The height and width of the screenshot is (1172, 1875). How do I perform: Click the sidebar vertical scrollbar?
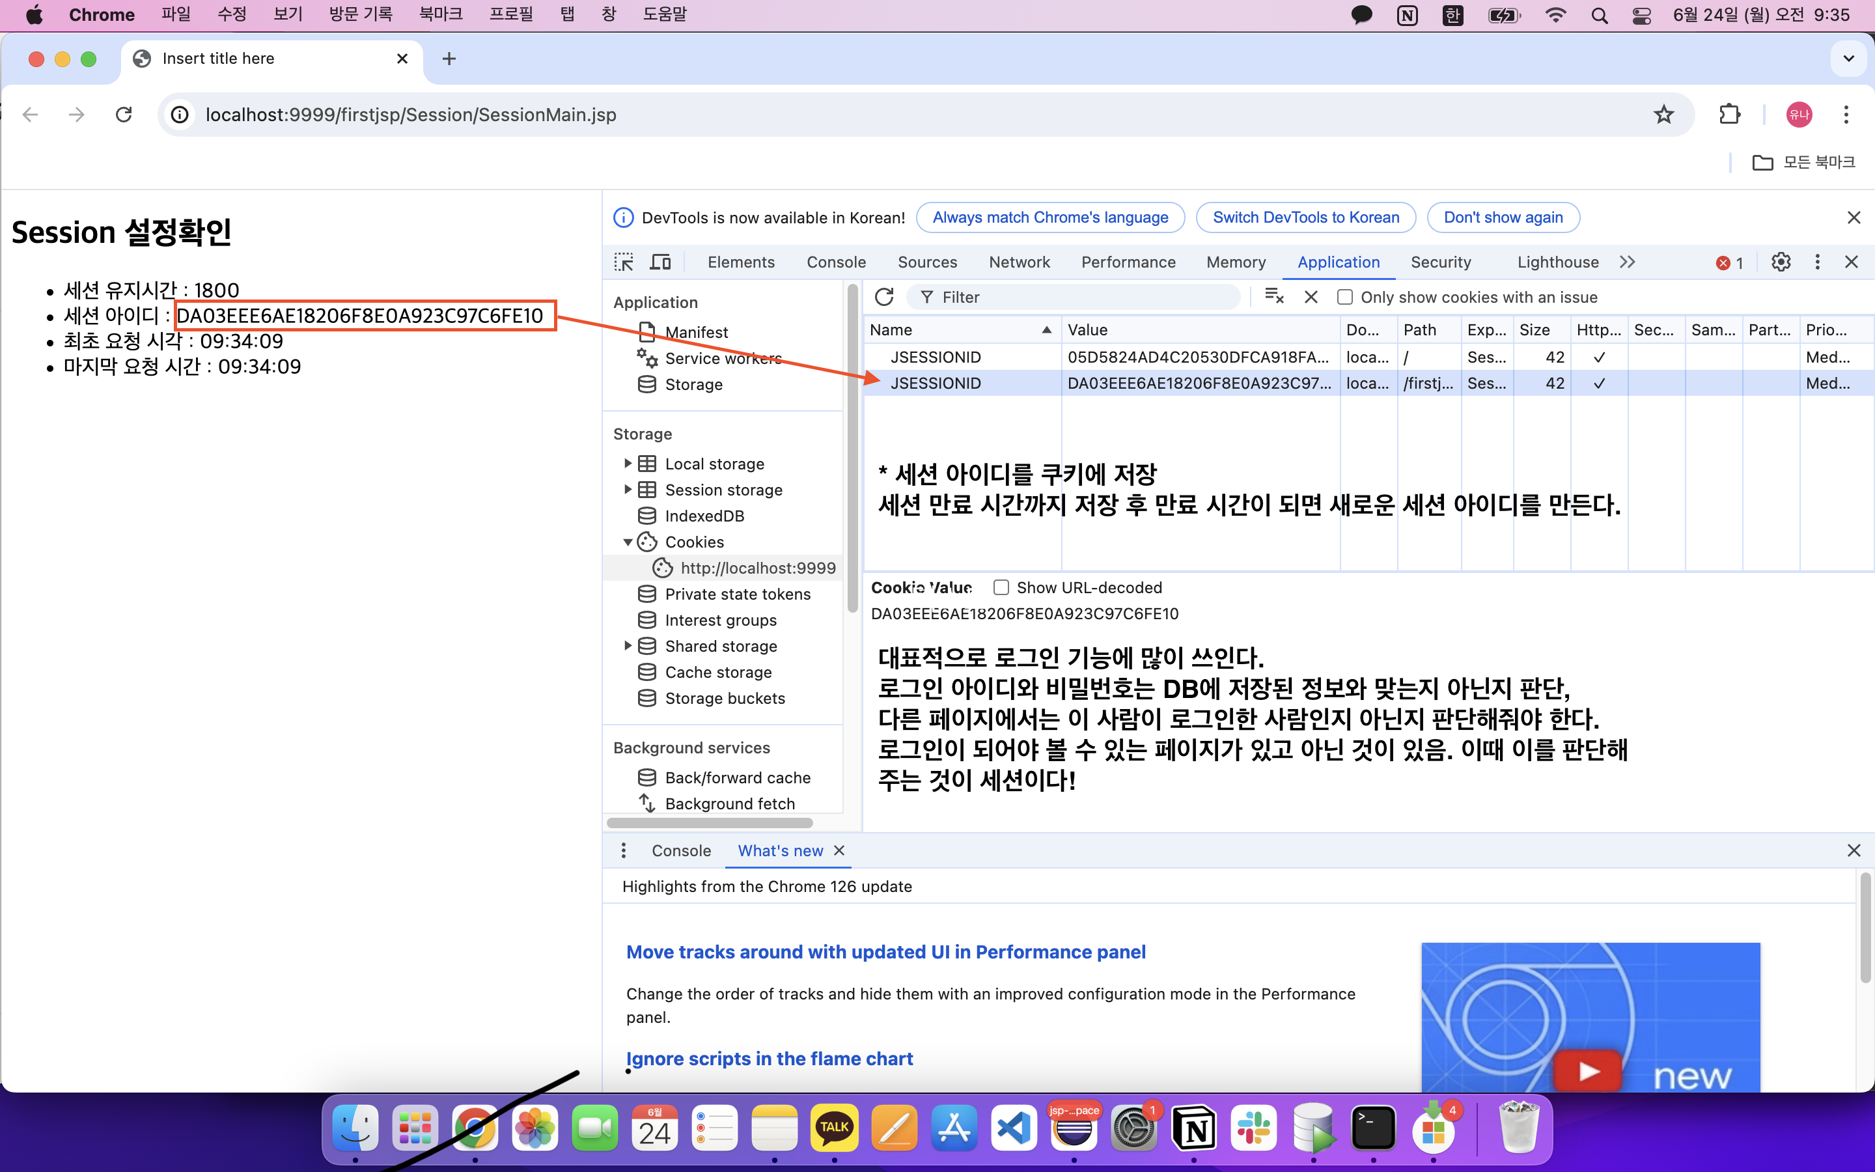pyautogui.click(x=852, y=449)
